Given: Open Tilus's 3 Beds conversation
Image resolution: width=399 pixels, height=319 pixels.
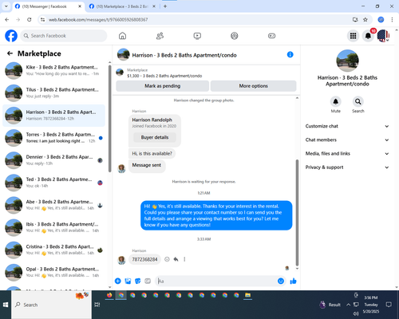Looking at the screenshot, I should 54,93.
